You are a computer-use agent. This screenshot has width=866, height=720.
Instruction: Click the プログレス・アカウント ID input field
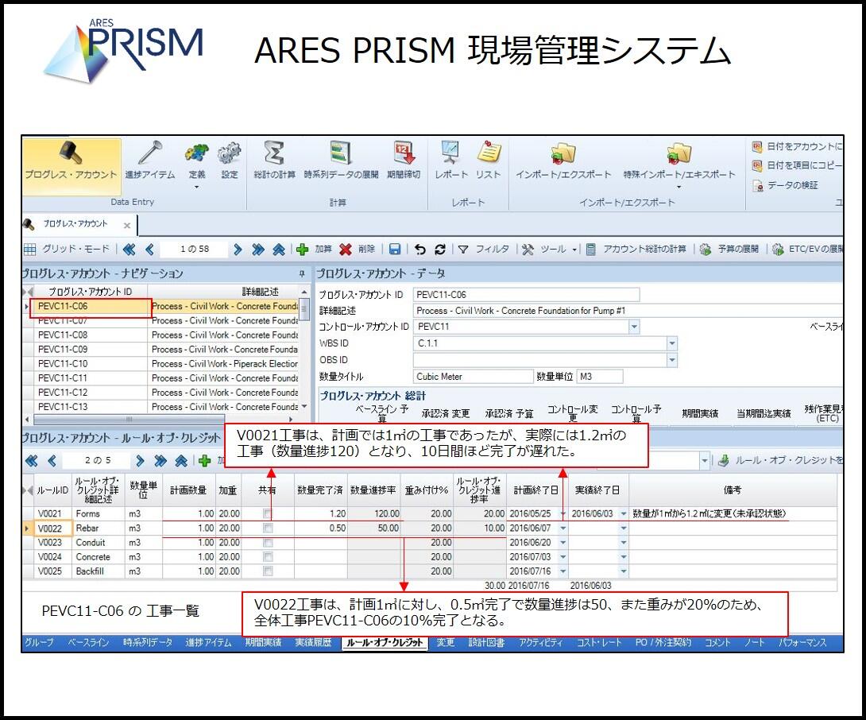526,295
